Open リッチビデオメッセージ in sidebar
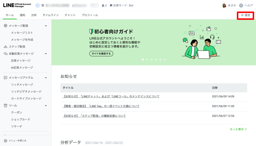Screen dimensions: 256x146 (x=26, y=91)
